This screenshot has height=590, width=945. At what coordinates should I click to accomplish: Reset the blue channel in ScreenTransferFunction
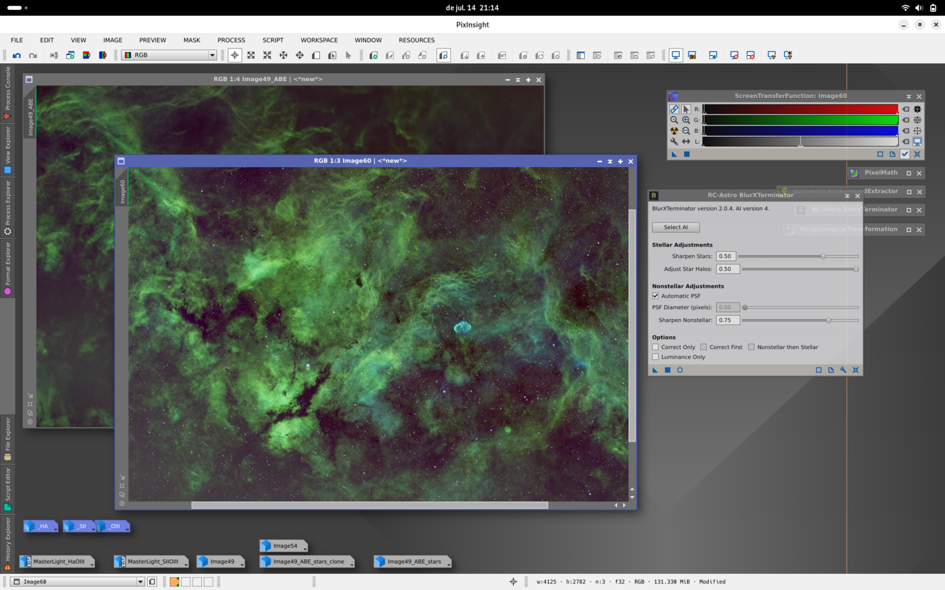(x=906, y=131)
